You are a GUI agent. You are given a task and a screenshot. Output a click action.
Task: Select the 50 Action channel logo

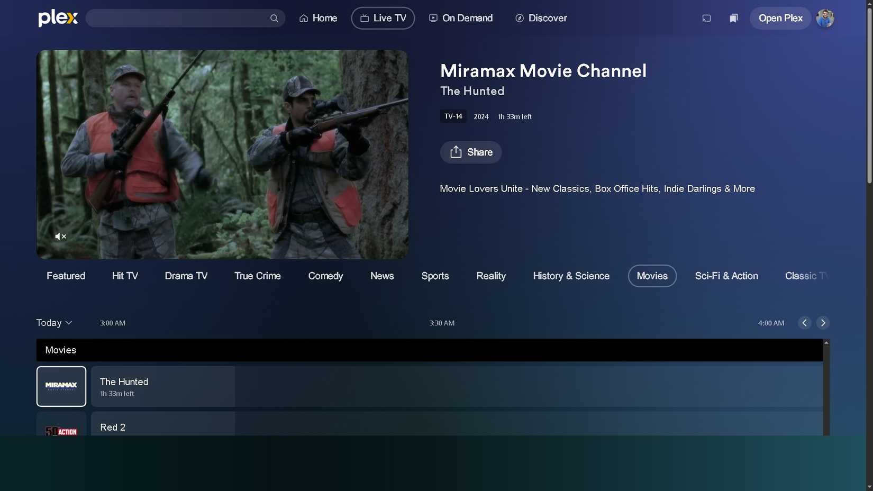pos(61,424)
